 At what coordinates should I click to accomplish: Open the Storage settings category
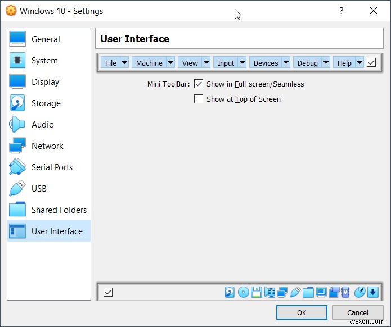tap(49, 103)
